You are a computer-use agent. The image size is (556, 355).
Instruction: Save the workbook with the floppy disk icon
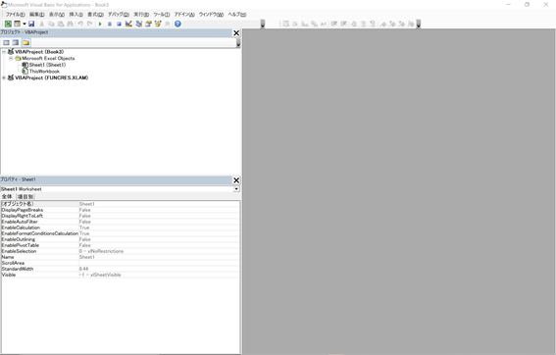(31, 24)
